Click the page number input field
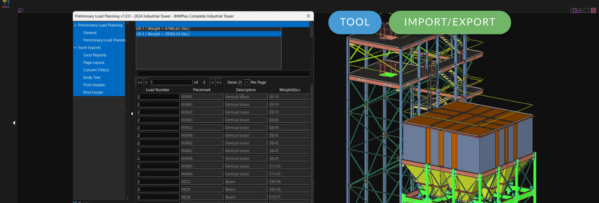 (x=171, y=82)
